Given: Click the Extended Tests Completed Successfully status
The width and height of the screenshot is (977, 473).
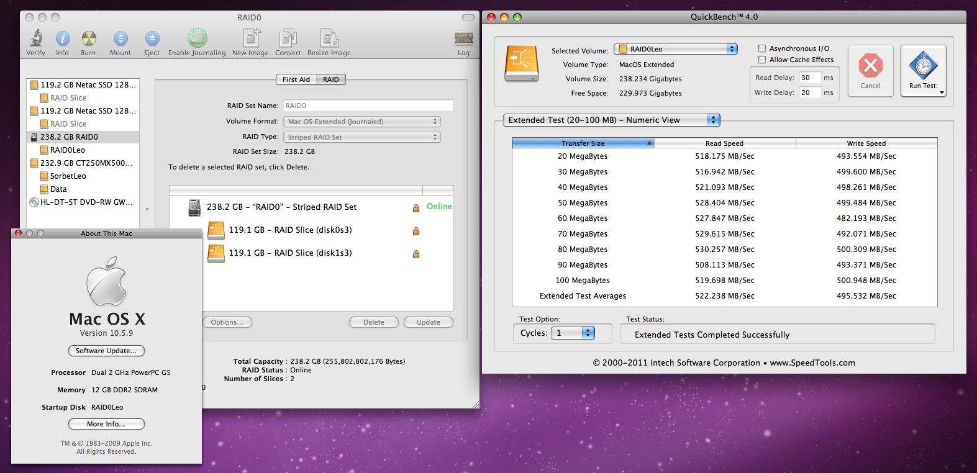Looking at the screenshot, I should pyautogui.click(x=712, y=335).
